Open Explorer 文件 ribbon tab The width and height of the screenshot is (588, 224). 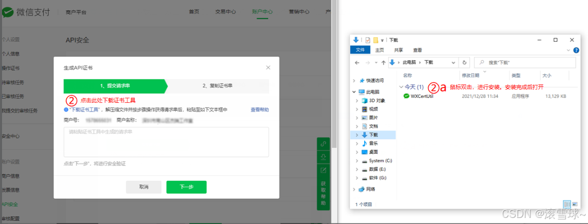click(360, 50)
